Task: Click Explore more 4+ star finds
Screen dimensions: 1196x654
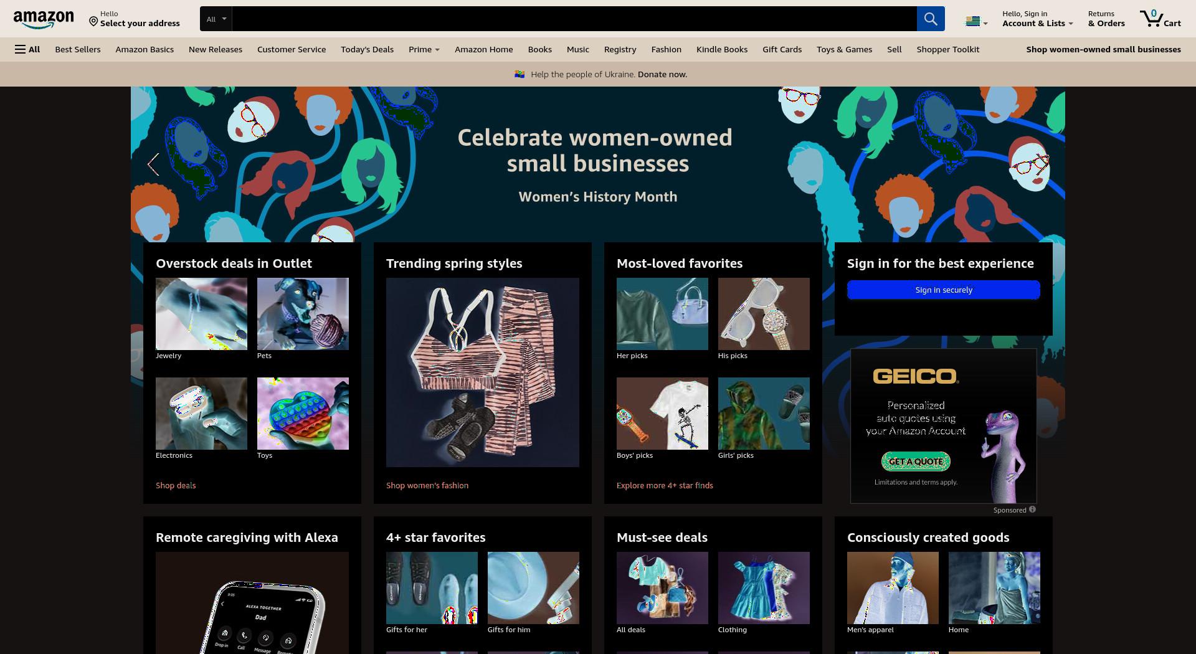Action: point(665,485)
